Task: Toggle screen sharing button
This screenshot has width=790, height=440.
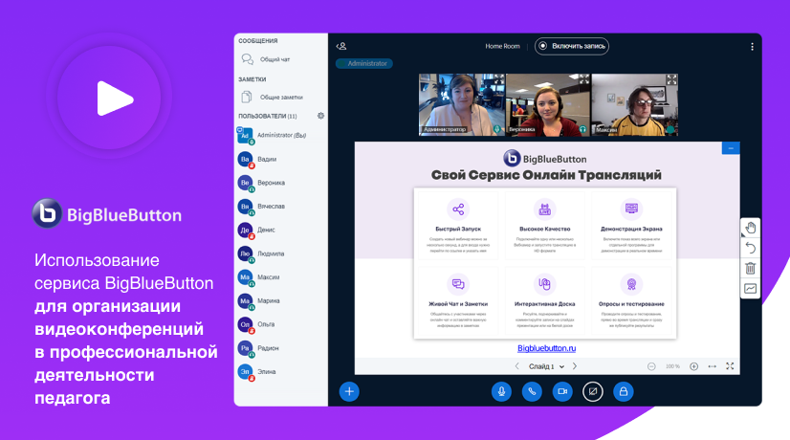Action: [593, 391]
